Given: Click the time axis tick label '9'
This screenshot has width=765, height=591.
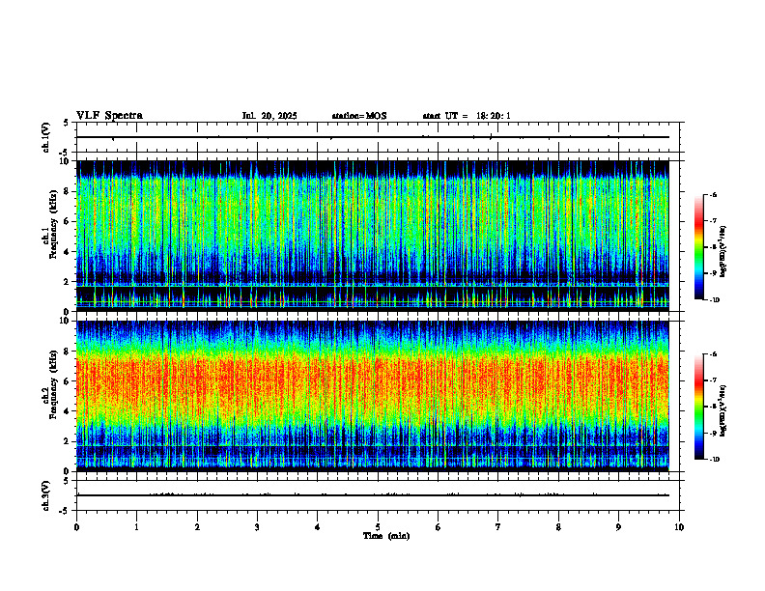Looking at the screenshot, I should [618, 527].
